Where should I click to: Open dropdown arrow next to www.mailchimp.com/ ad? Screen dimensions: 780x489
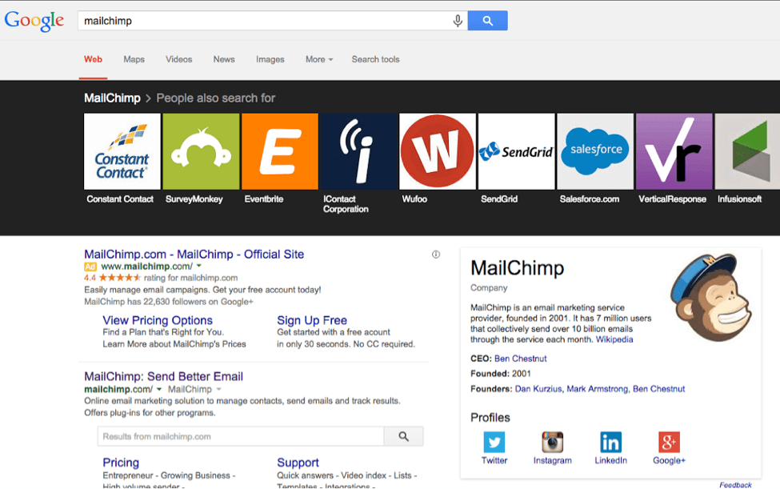click(199, 267)
